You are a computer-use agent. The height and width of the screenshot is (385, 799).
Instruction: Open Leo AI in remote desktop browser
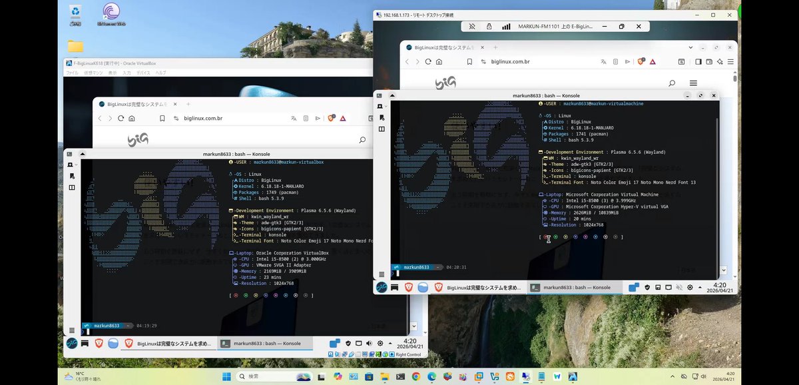pyautogui.click(x=720, y=61)
